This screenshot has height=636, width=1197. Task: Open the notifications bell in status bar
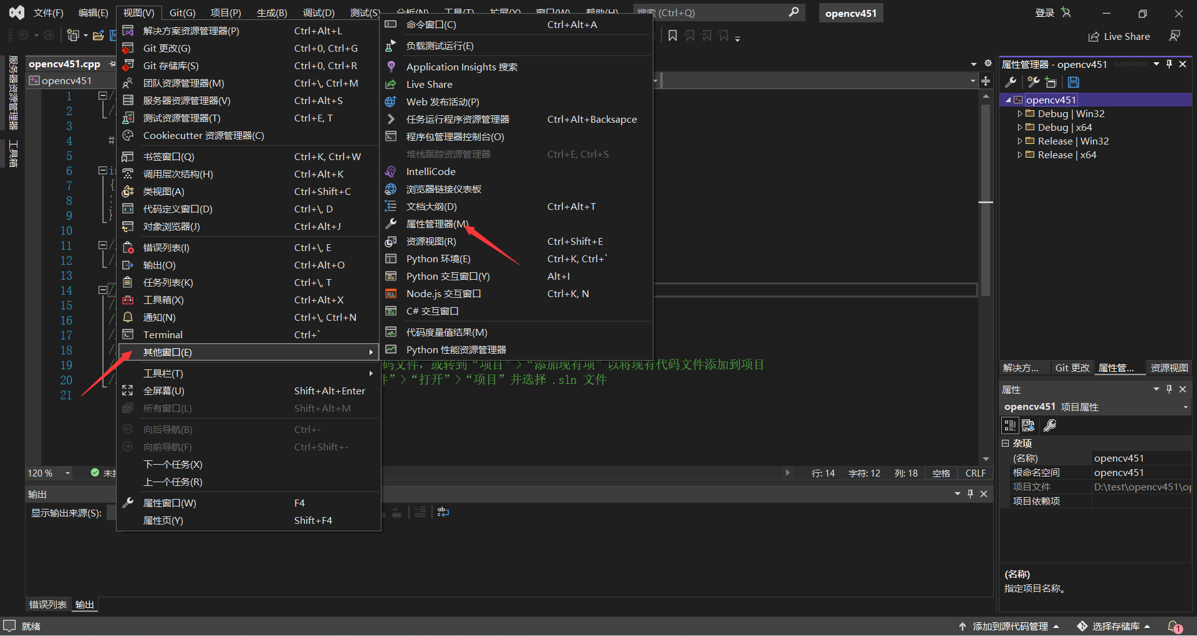click(x=1175, y=627)
